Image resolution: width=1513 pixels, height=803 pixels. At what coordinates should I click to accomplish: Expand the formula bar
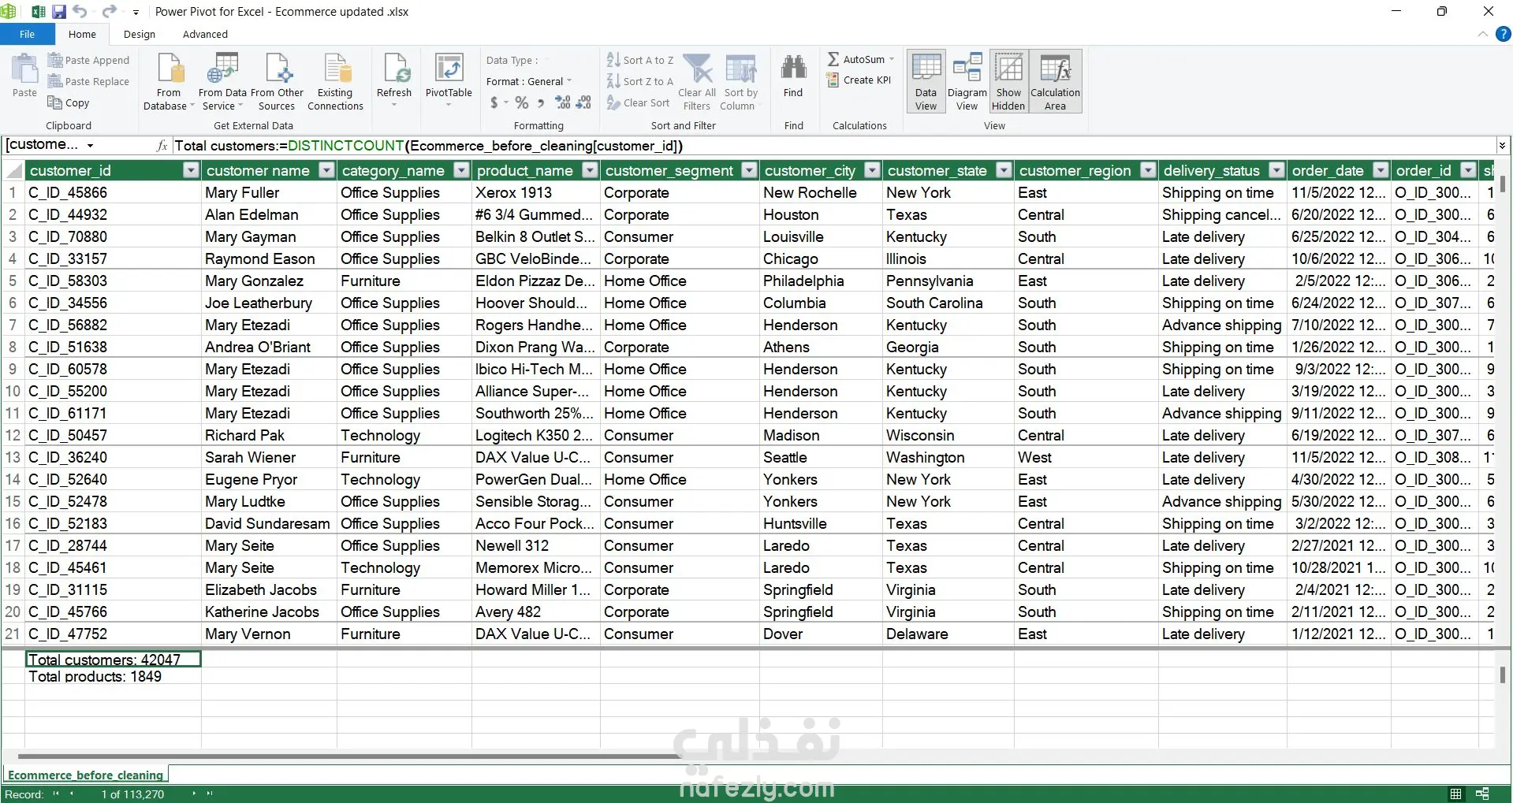tap(1502, 145)
